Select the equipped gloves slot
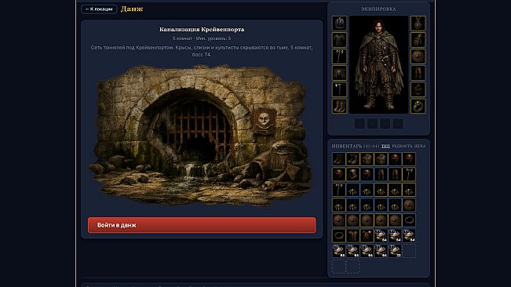This screenshot has width=511, height=287. pyautogui.click(x=418, y=40)
